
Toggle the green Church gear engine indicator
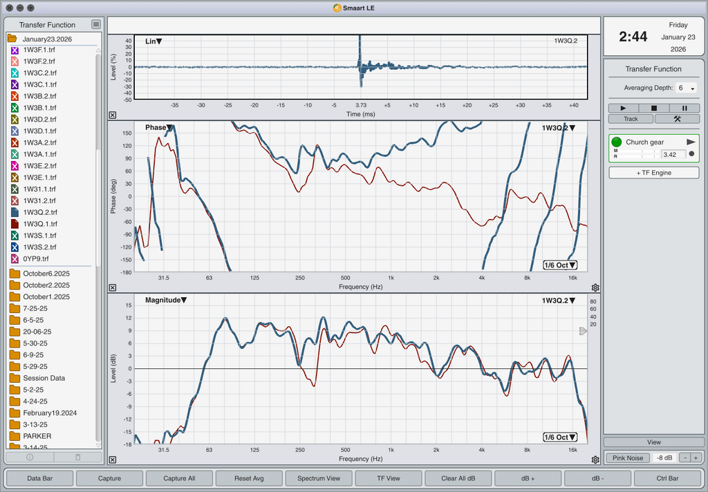(617, 142)
